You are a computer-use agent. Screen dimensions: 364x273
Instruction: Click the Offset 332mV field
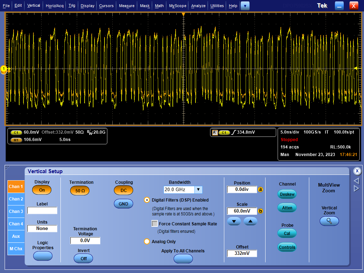coord(242,253)
